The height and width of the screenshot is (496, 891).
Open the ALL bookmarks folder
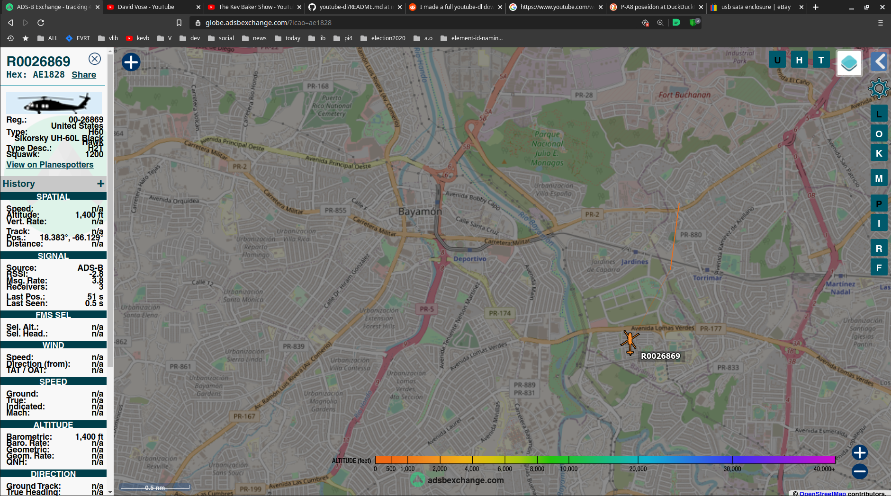[47, 38]
